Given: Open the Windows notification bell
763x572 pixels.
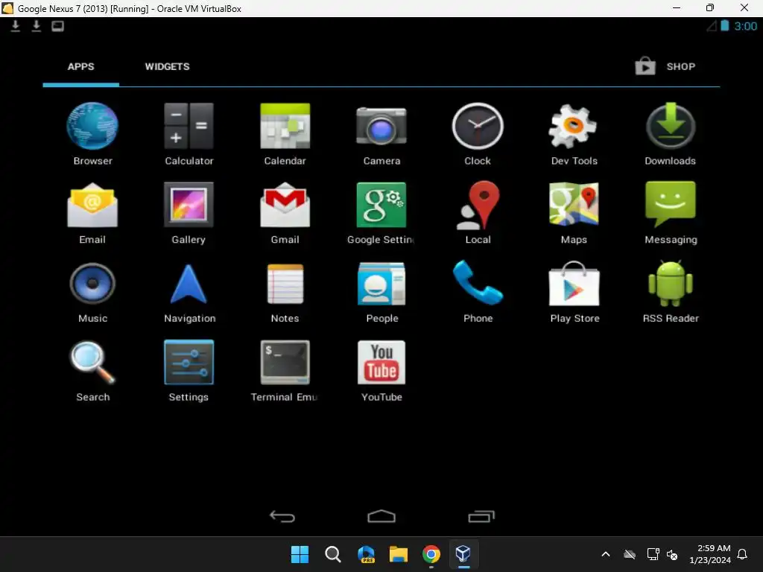Looking at the screenshot, I should tap(743, 554).
